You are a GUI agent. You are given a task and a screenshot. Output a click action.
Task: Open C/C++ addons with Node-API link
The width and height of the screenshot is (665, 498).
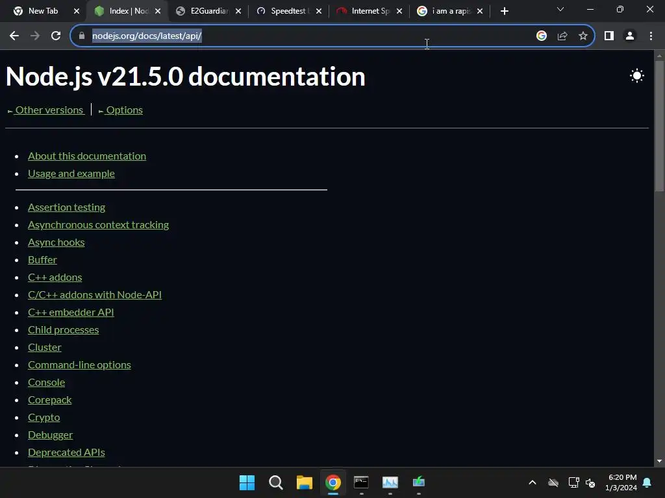pos(95,295)
